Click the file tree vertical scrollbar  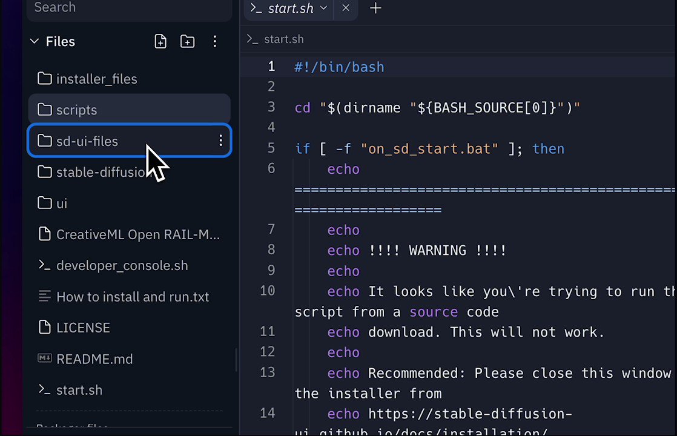click(x=236, y=360)
